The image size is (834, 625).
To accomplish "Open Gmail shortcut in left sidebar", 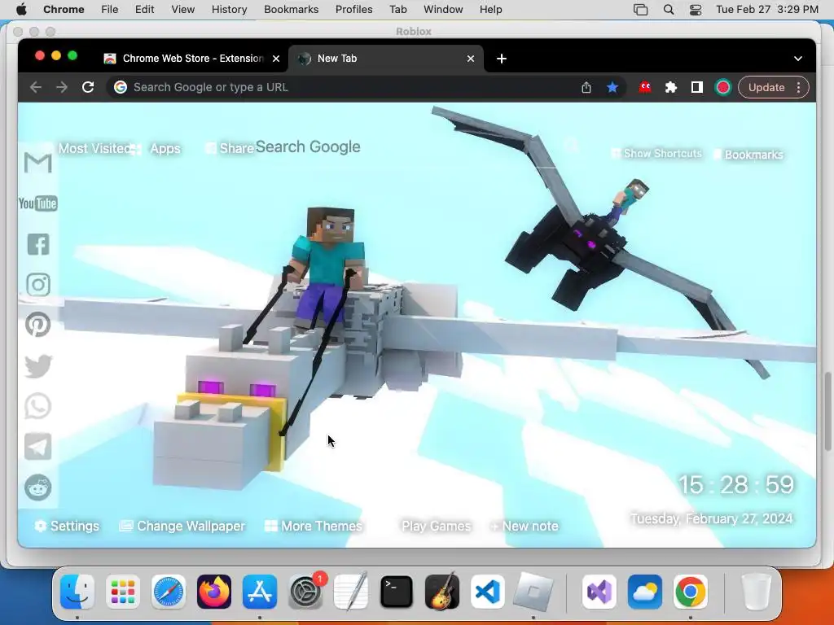I will click(x=37, y=163).
